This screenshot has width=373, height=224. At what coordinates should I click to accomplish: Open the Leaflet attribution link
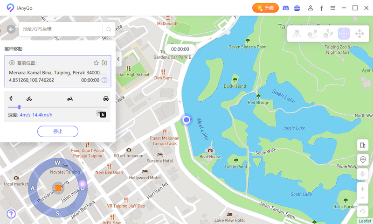pos(365,221)
